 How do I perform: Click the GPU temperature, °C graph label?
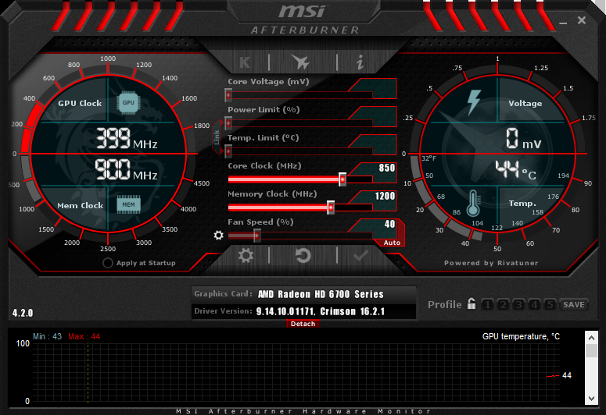tap(521, 336)
